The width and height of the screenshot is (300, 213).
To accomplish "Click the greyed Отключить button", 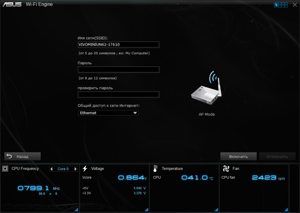I will click(x=277, y=157).
